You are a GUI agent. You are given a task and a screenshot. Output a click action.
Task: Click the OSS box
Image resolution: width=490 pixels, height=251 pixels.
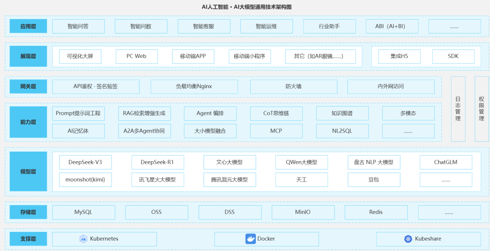point(157,212)
